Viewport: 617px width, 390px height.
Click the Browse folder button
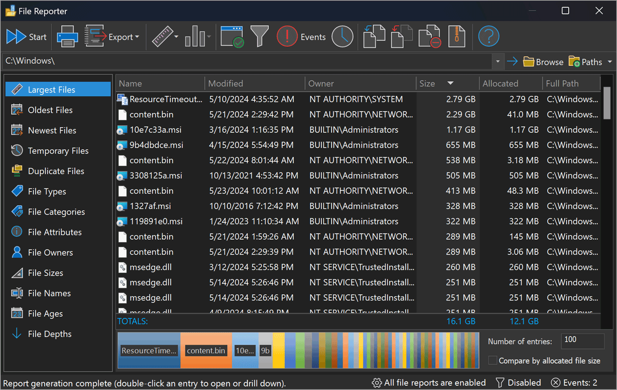pyautogui.click(x=543, y=62)
